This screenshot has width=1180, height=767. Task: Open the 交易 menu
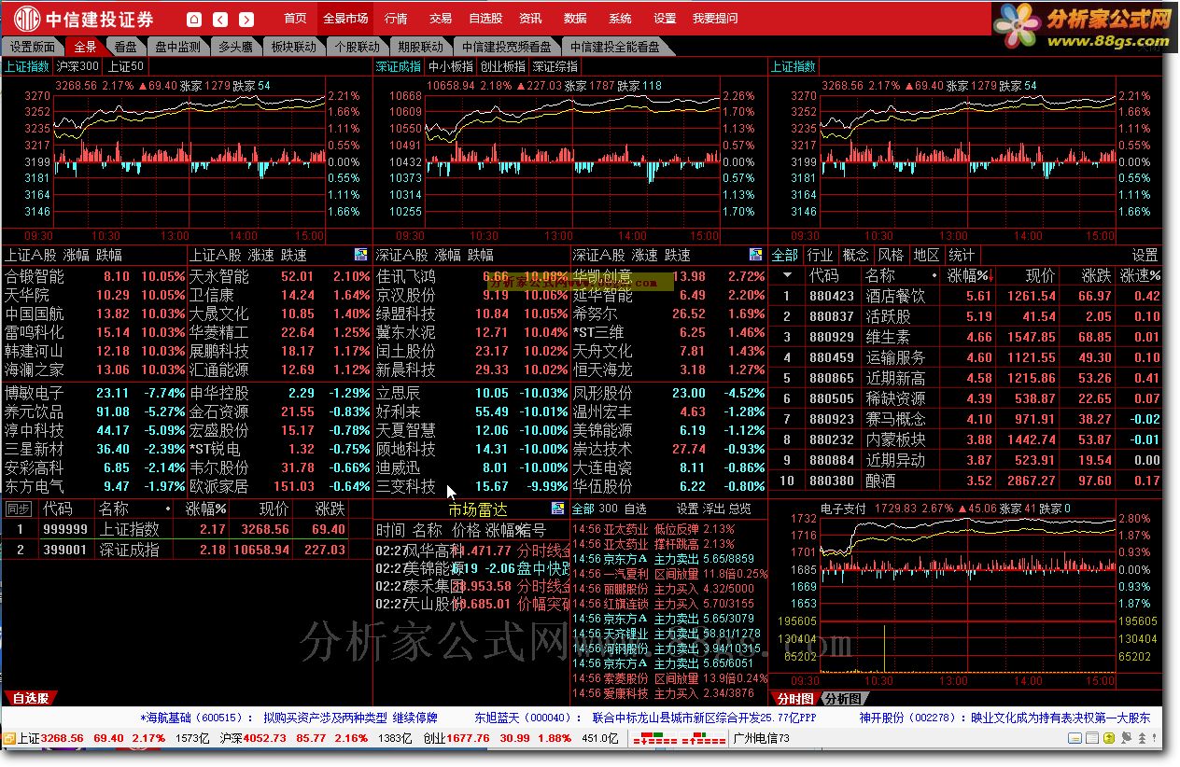[441, 19]
